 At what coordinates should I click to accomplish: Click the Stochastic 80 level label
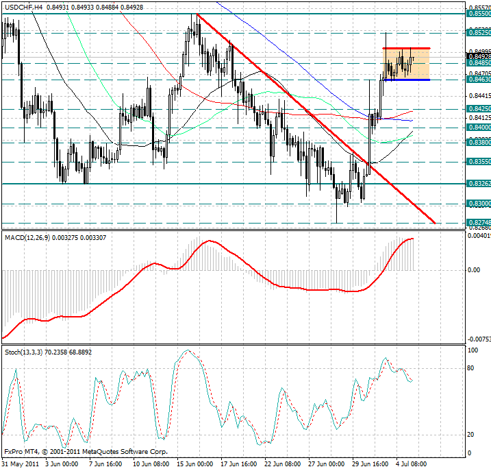[x=470, y=368]
